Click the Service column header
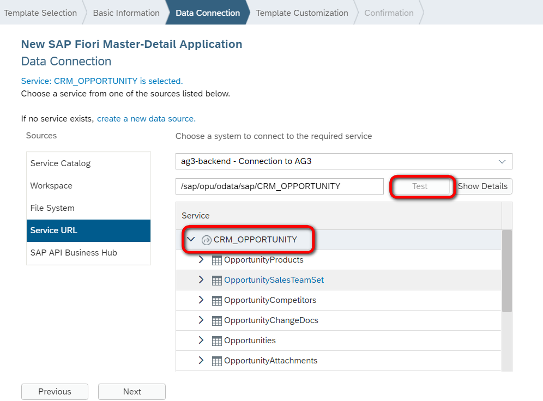This screenshot has height=401, width=543. 339,216
